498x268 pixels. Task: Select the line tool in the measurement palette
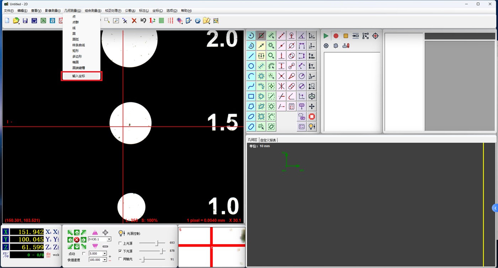point(251,56)
